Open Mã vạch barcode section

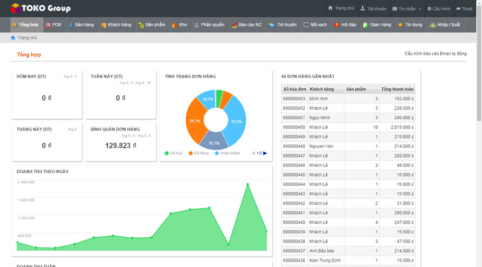click(315, 25)
